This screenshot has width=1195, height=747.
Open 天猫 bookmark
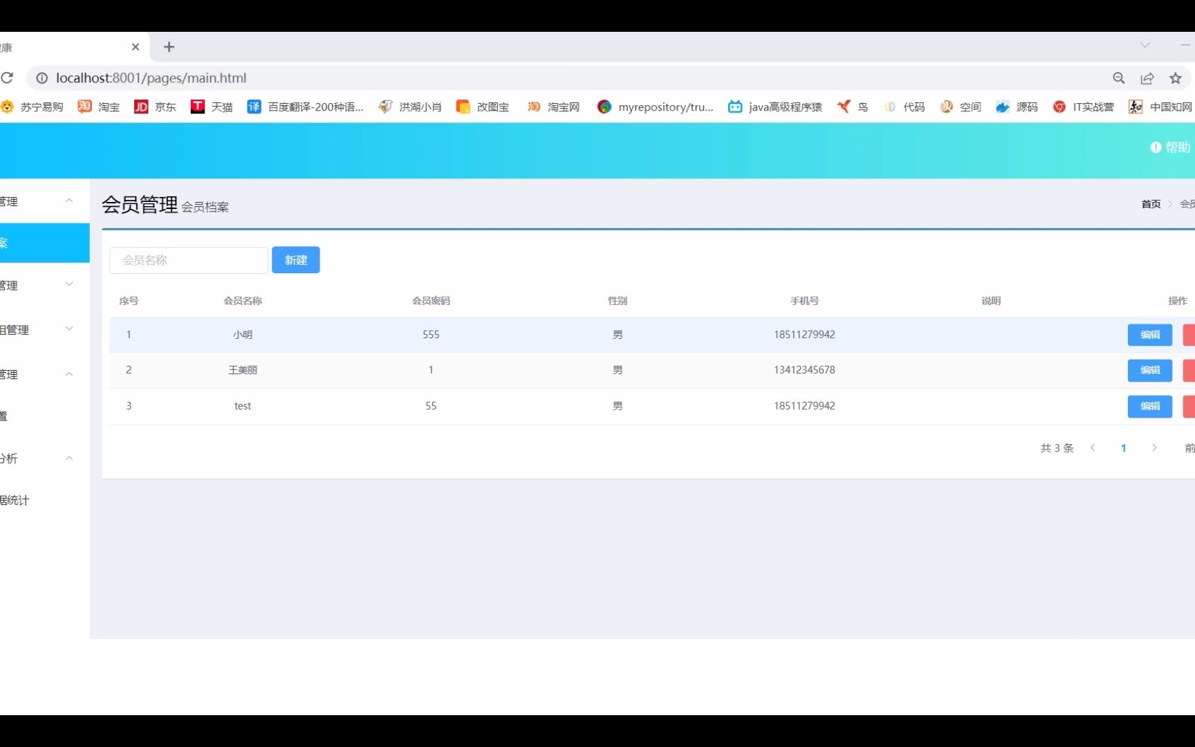(x=212, y=107)
